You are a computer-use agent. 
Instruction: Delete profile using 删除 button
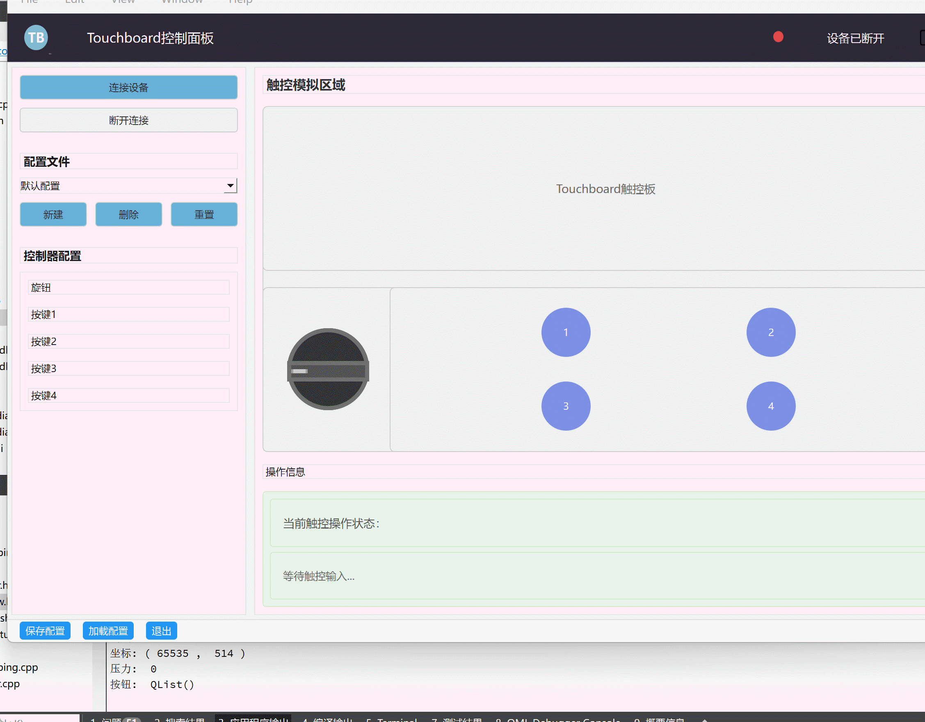point(128,214)
